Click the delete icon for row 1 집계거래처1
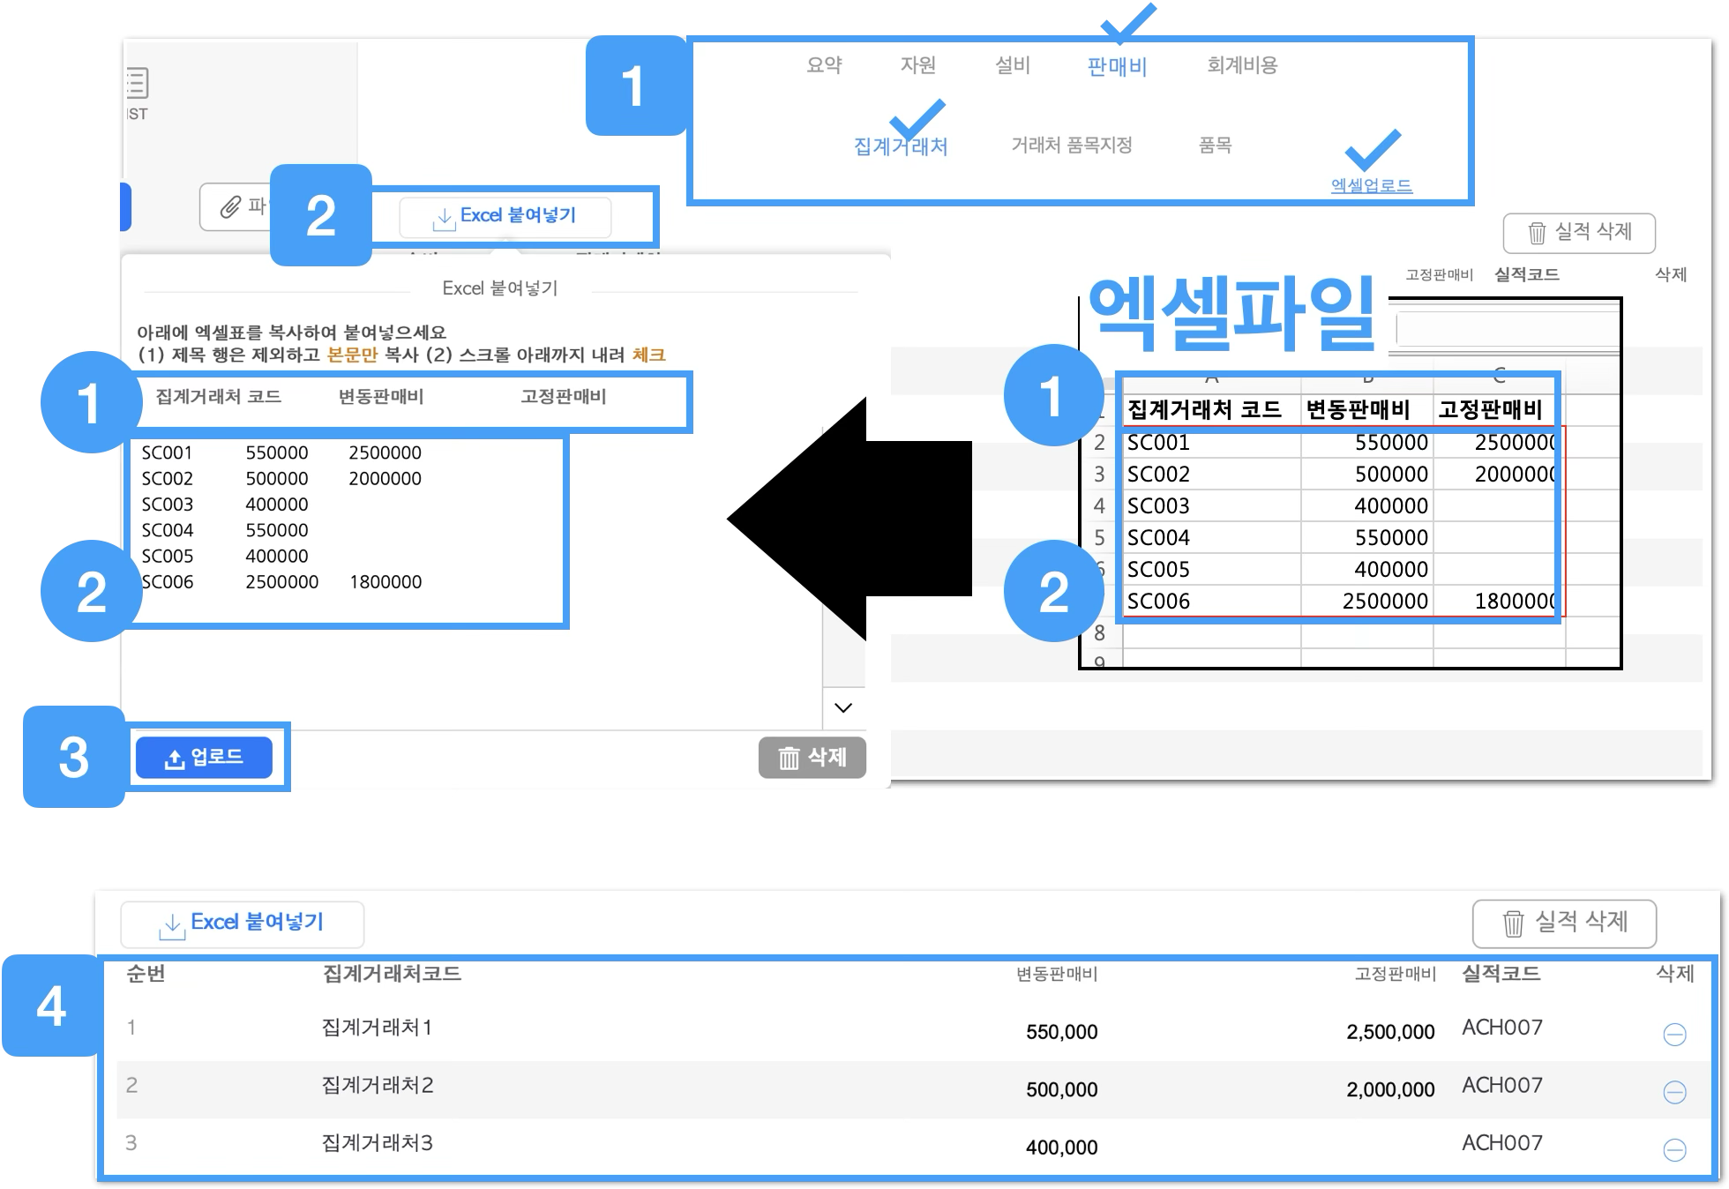 click(1673, 1034)
